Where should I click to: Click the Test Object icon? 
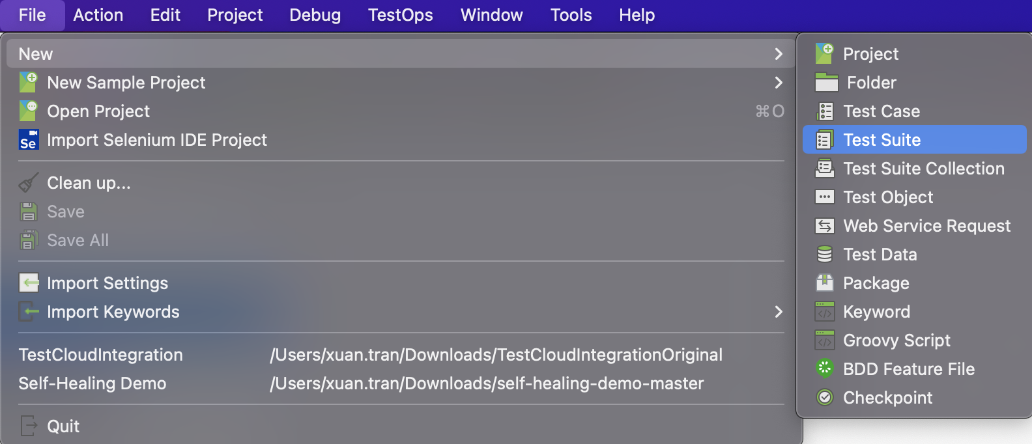coord(825,197)
